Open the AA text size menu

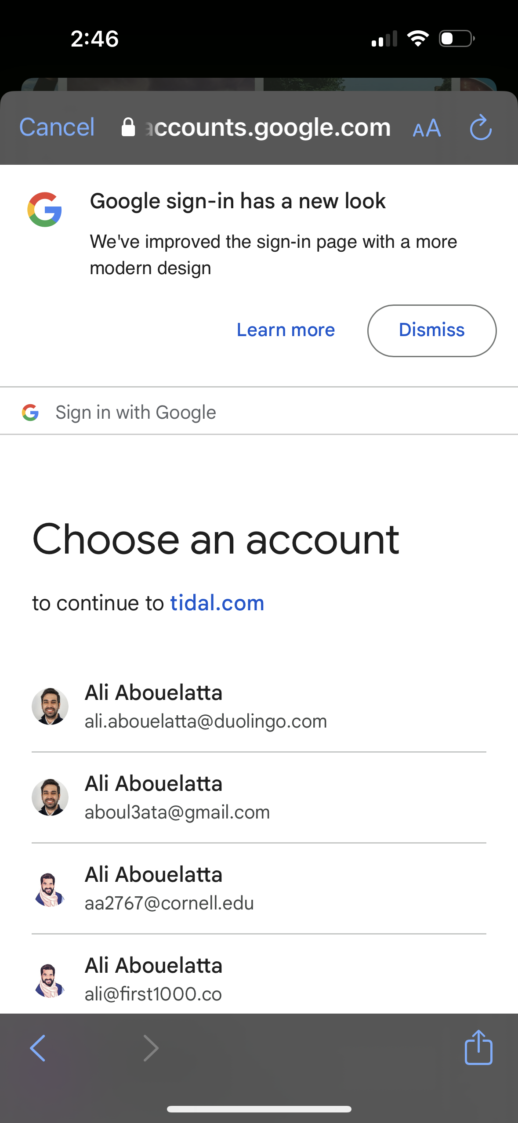pos(427,129)
